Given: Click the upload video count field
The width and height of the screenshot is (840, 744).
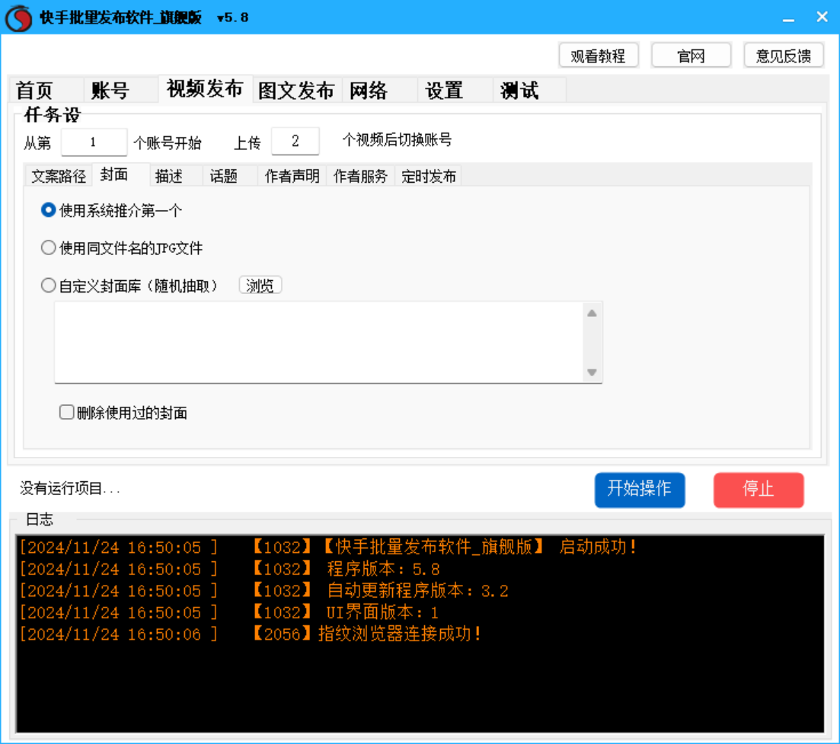Looking at the screenshot, I should (x=295, y=142).
